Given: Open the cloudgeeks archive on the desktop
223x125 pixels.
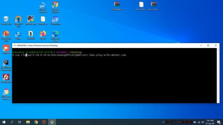Looking at the screenshot, I should (117, 6).
